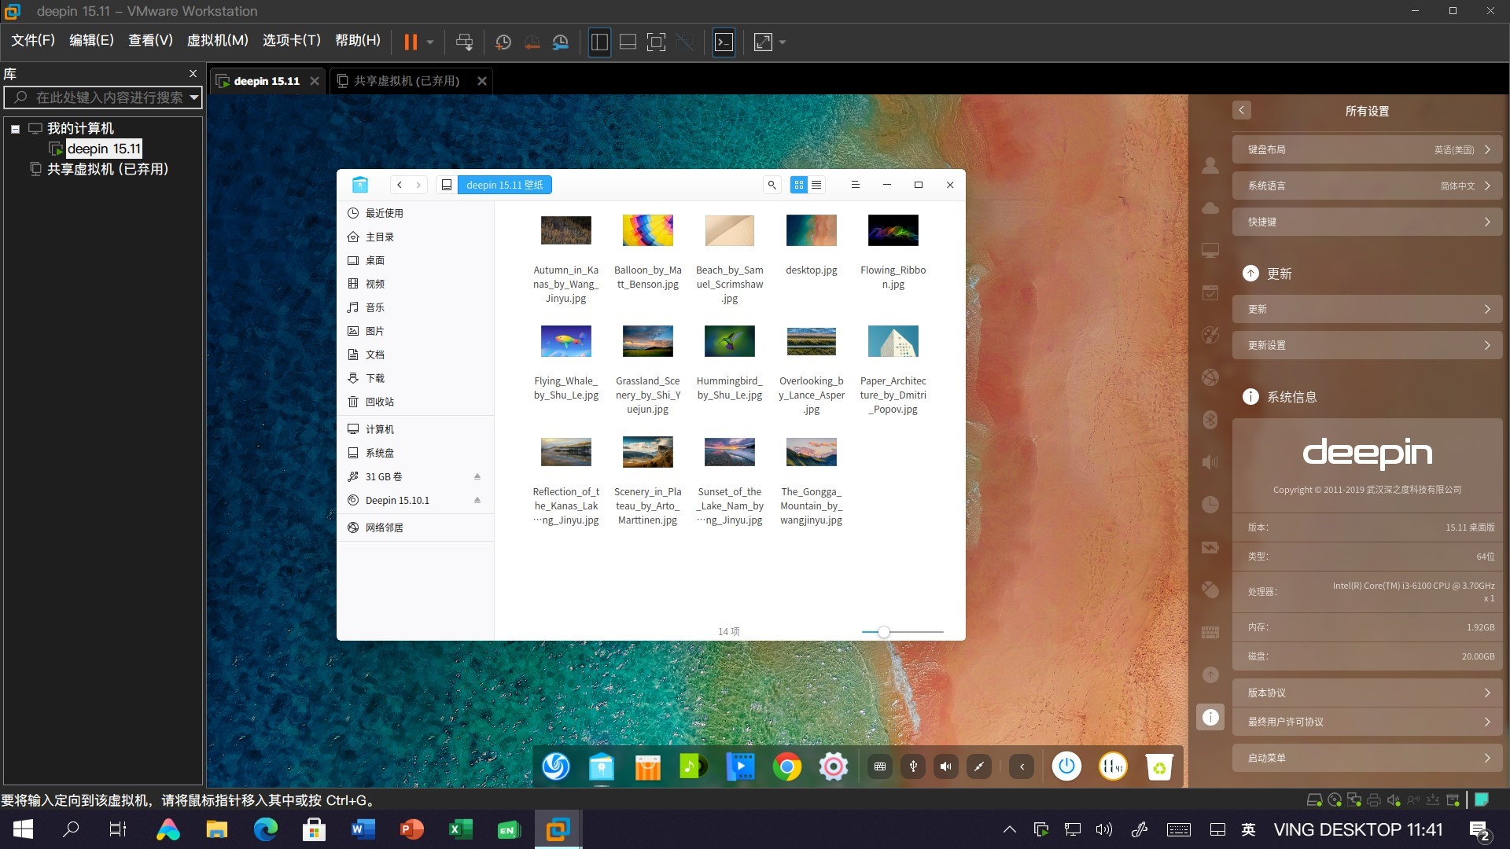Open the library search box dropdown arrow
The height and width of the screenshot is (849, 1510).
193,97
